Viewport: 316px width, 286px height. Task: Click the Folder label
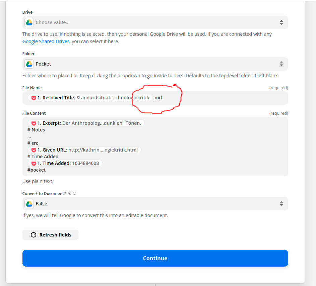28,54
